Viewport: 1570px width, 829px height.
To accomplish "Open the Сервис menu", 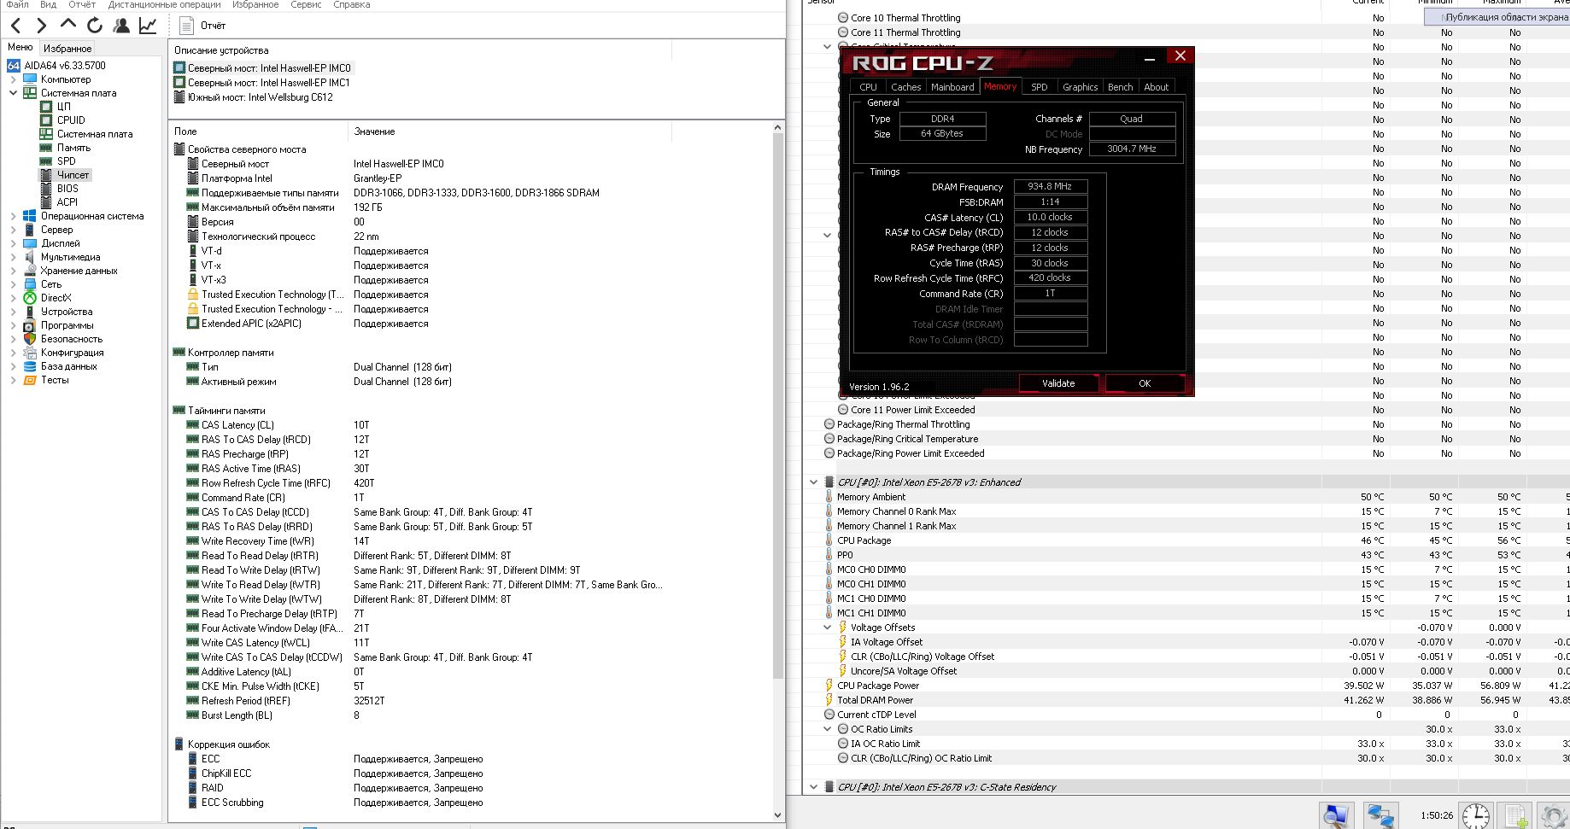I will (306, 4).
